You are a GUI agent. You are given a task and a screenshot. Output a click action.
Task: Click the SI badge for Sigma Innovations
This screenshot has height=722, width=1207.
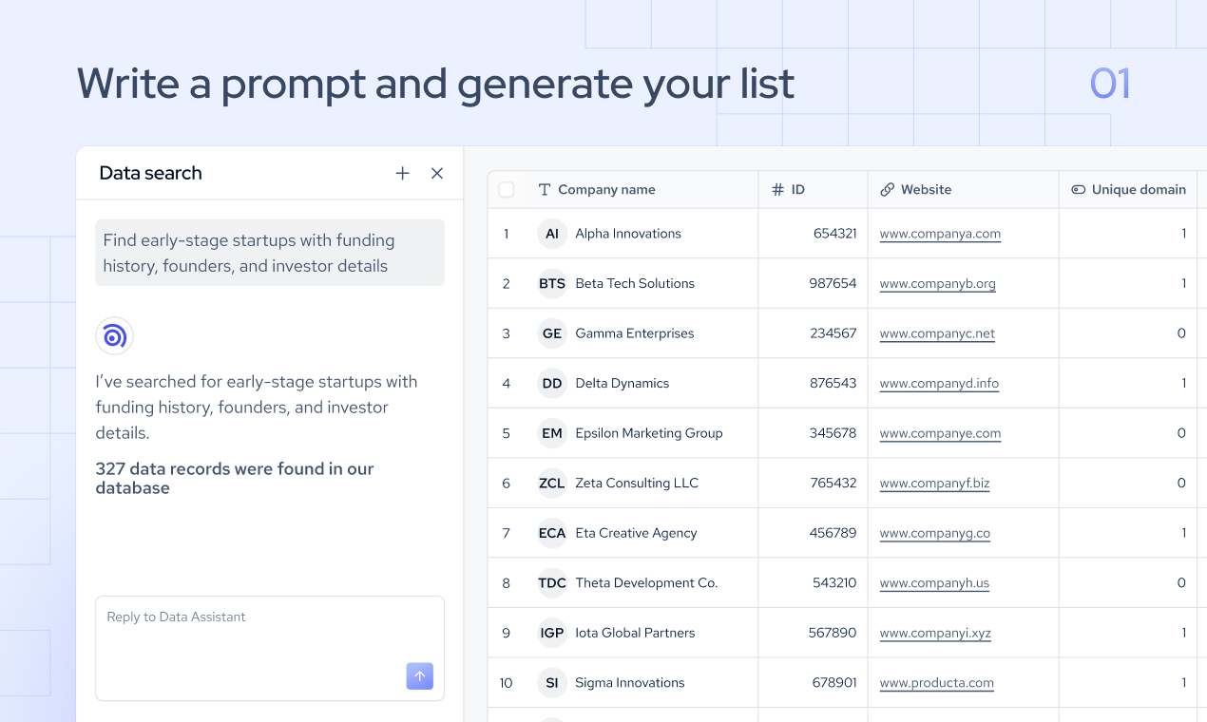coord(552,682)
